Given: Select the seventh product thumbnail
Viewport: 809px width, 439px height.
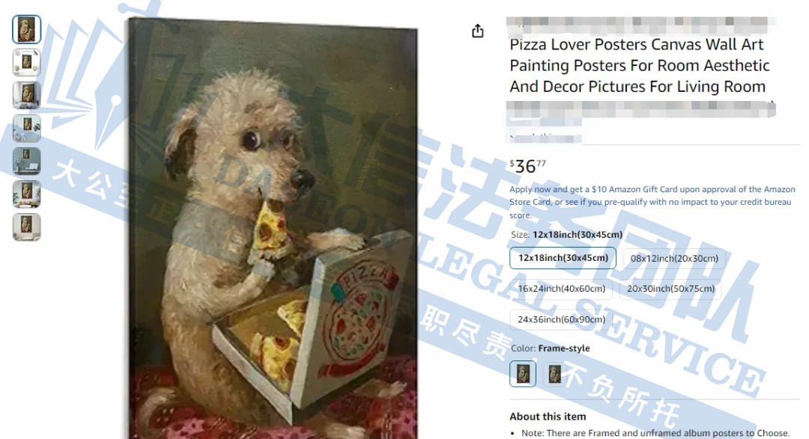Looking at the screenshot, I should click(26, 227).
